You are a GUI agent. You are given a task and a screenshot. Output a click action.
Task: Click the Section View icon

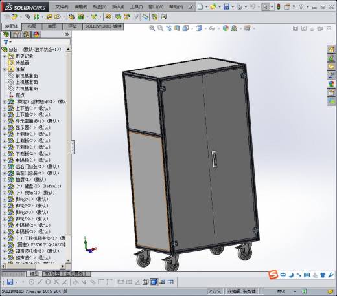point(177,28)
